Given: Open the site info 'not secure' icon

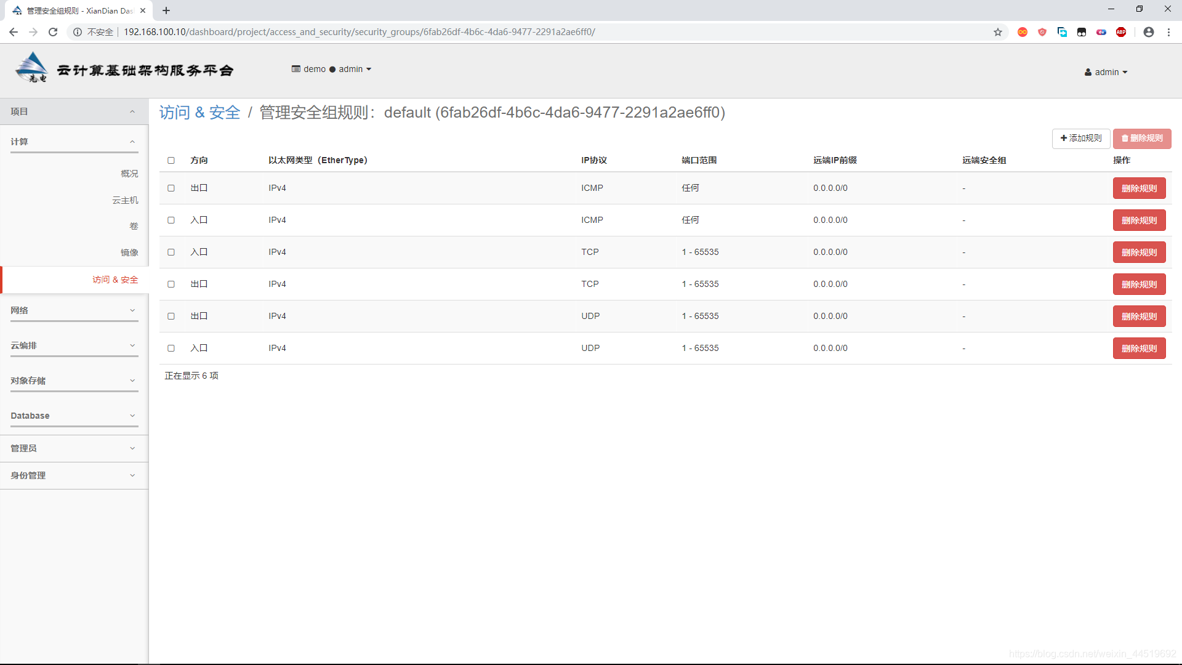Looking at the screenshot, I should tap(78, 32).
